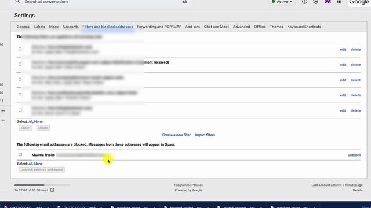Click the Google account logo

(x=359, y=2)
